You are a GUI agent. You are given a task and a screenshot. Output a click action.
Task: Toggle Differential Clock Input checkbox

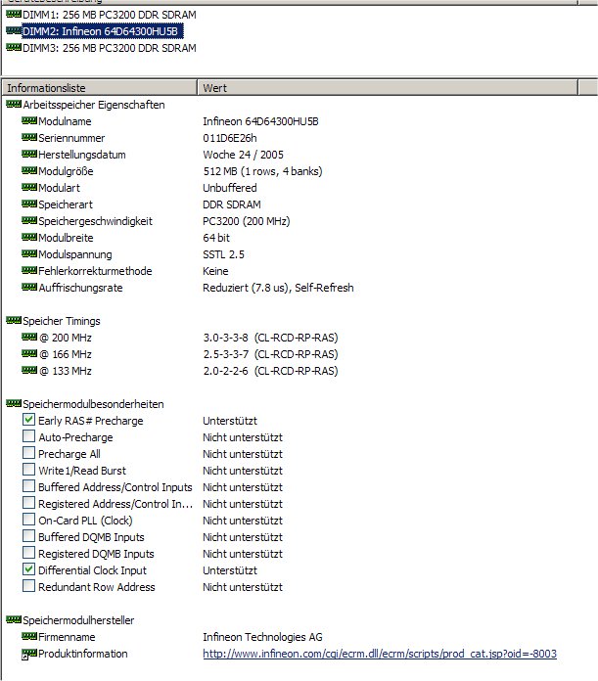tap(28, 569)
